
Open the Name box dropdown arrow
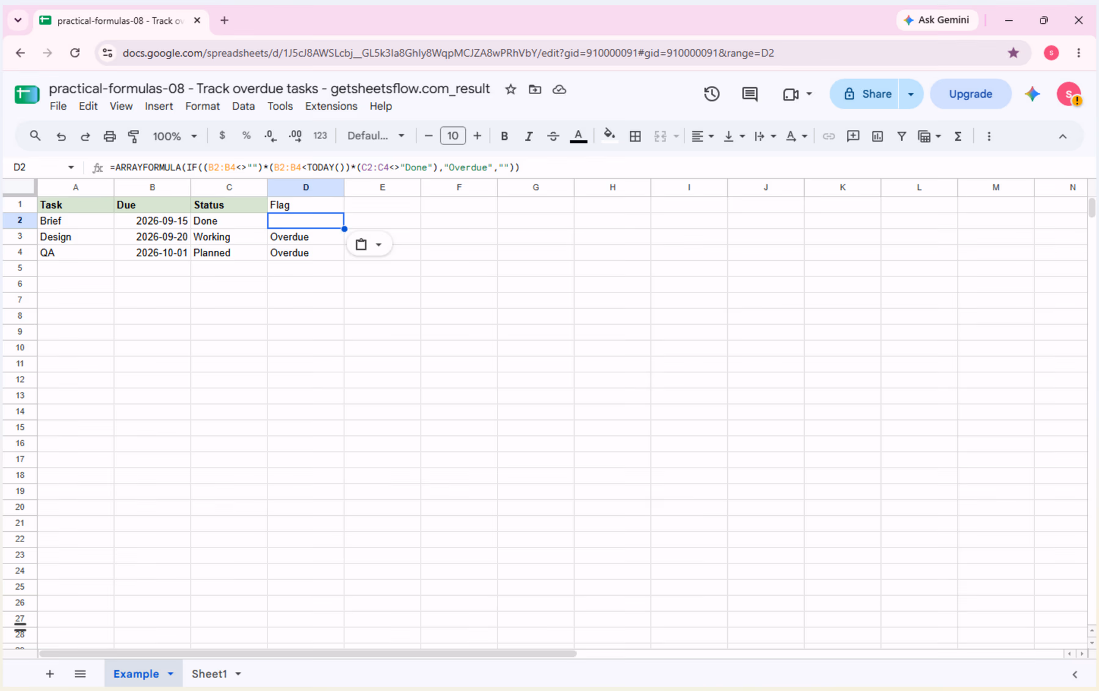tap(71, 167)
